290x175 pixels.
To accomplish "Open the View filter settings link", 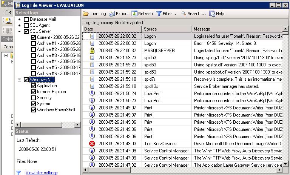I will 42,173.
